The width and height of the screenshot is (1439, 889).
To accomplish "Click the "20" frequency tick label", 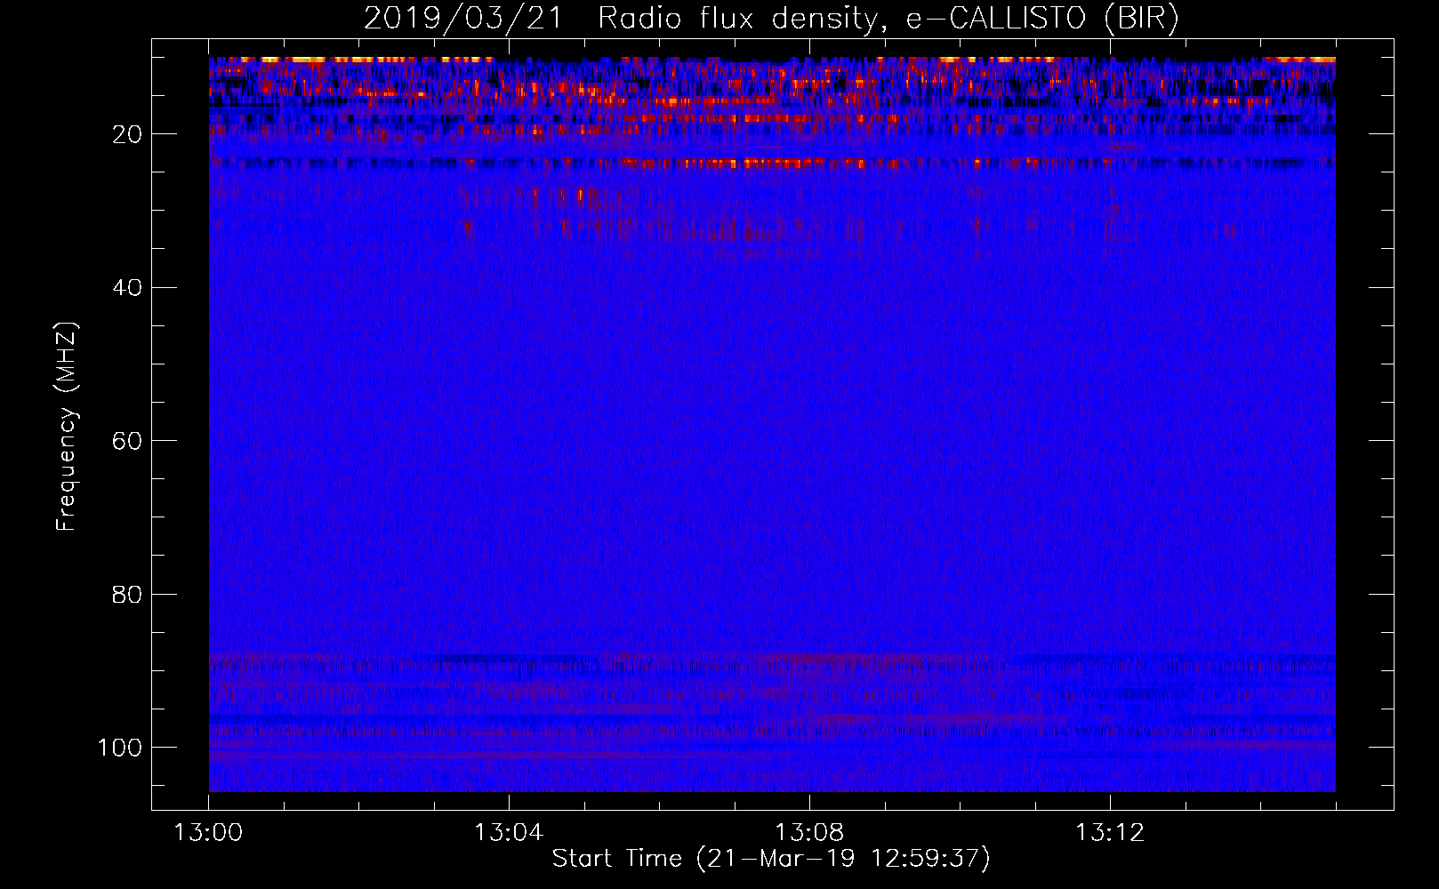I will [127, 134].
